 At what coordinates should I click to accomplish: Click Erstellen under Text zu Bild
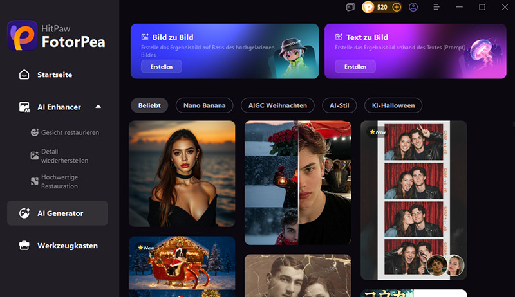(x=355, y=67)
